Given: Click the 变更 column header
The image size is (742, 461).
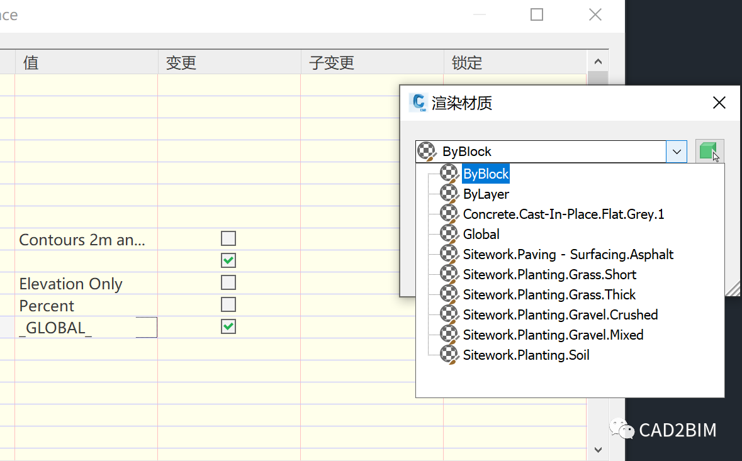Looking at the screenshot, I should pyautogui.click(x=230, y=62).
